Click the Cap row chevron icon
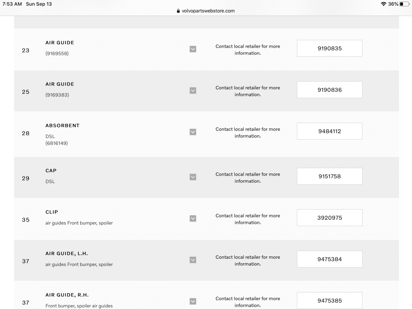 [193, 177]
